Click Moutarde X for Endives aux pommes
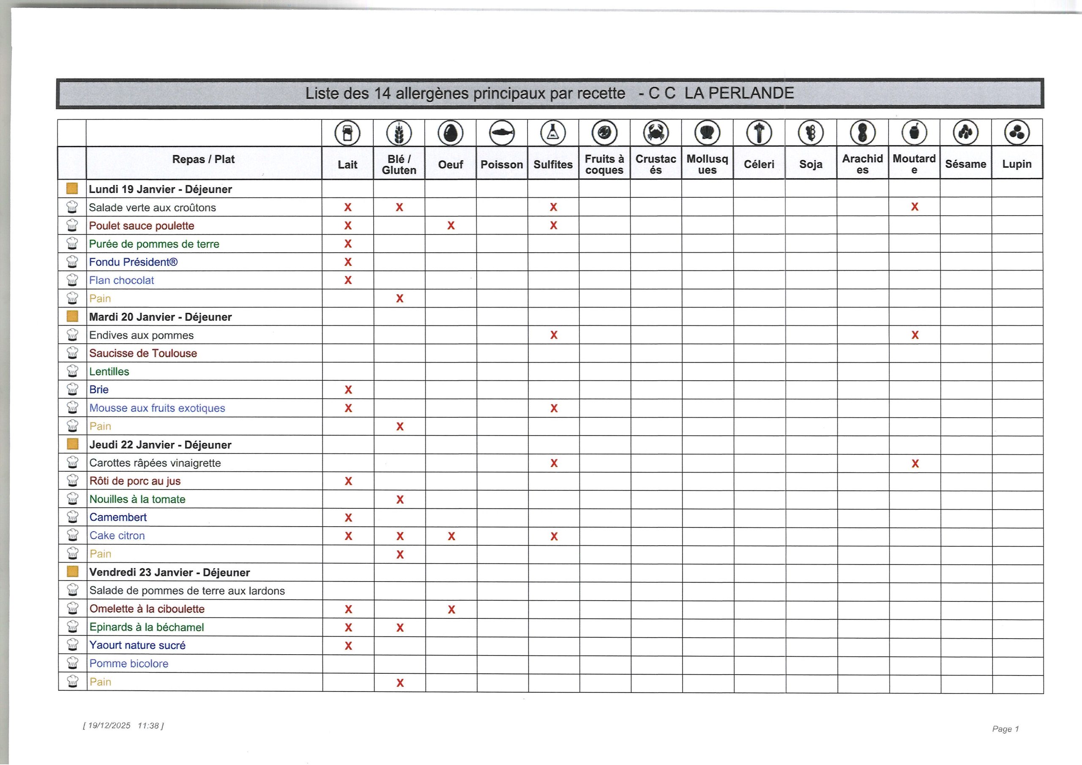 coord(915,335)
